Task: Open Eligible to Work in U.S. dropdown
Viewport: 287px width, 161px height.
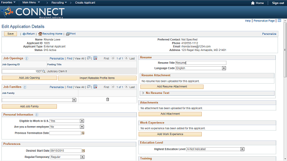Action: click(82, 121)
